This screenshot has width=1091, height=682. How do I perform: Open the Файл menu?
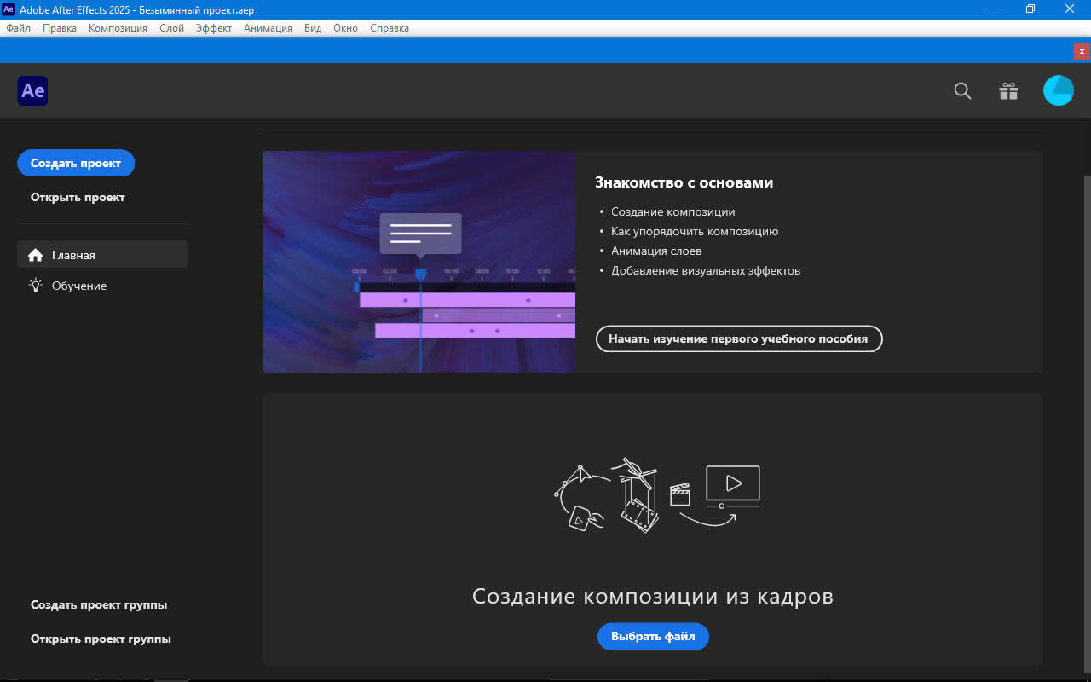[18, 28]
